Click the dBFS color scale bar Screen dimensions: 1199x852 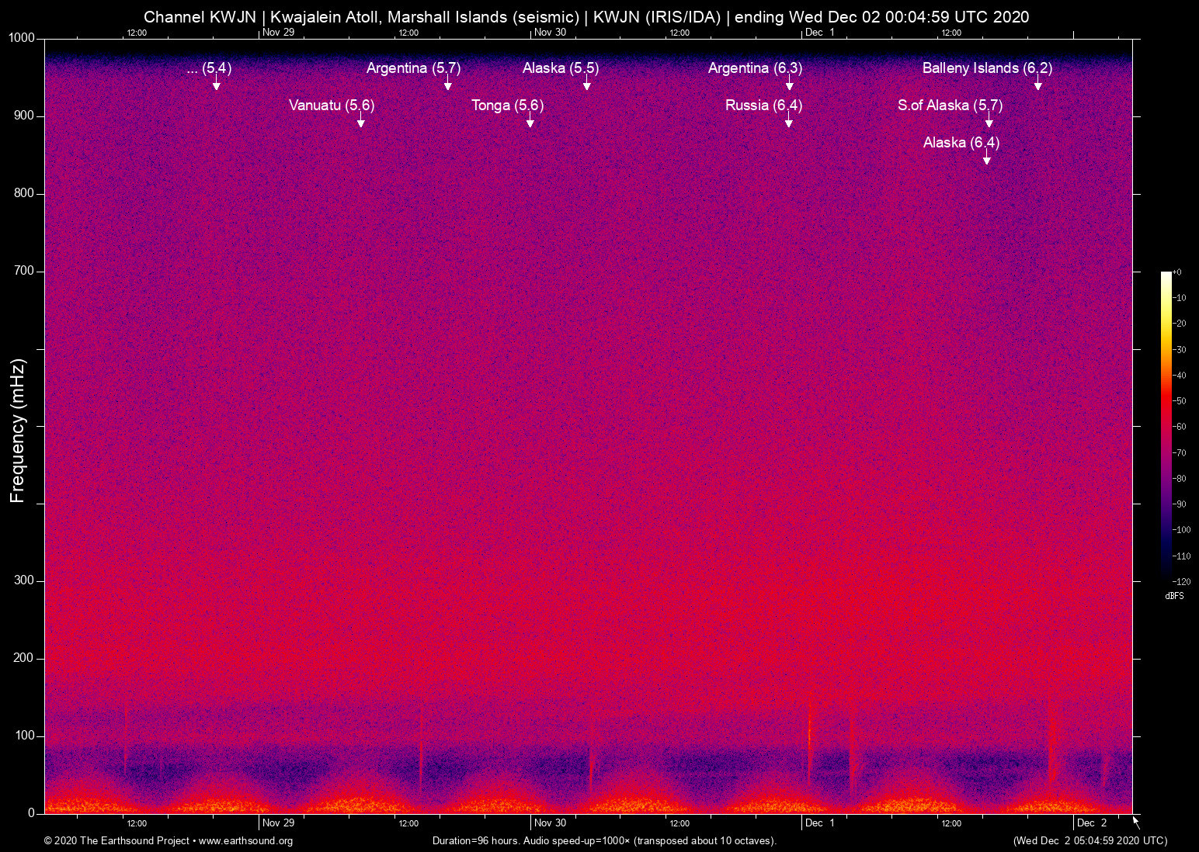click(x=1166, y=425)
